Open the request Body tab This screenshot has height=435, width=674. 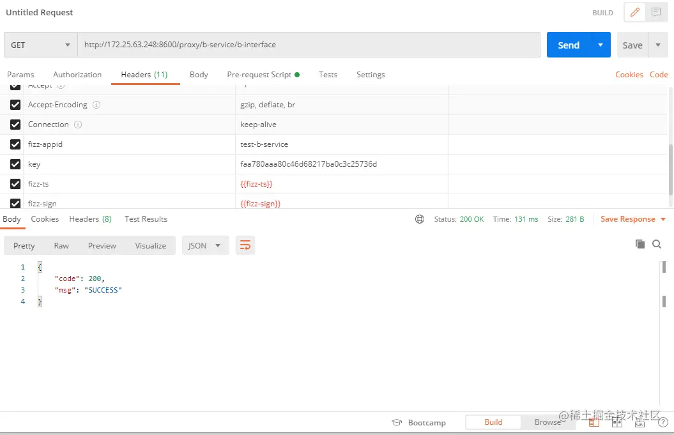tap(199, 74)
